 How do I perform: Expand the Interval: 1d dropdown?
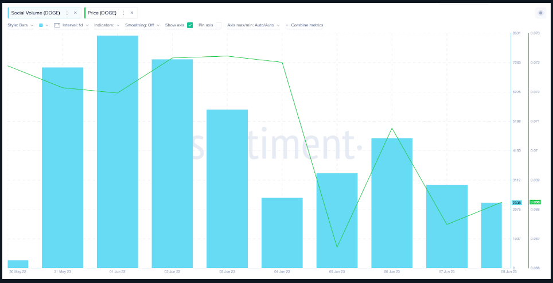click(x=77, y=25)
